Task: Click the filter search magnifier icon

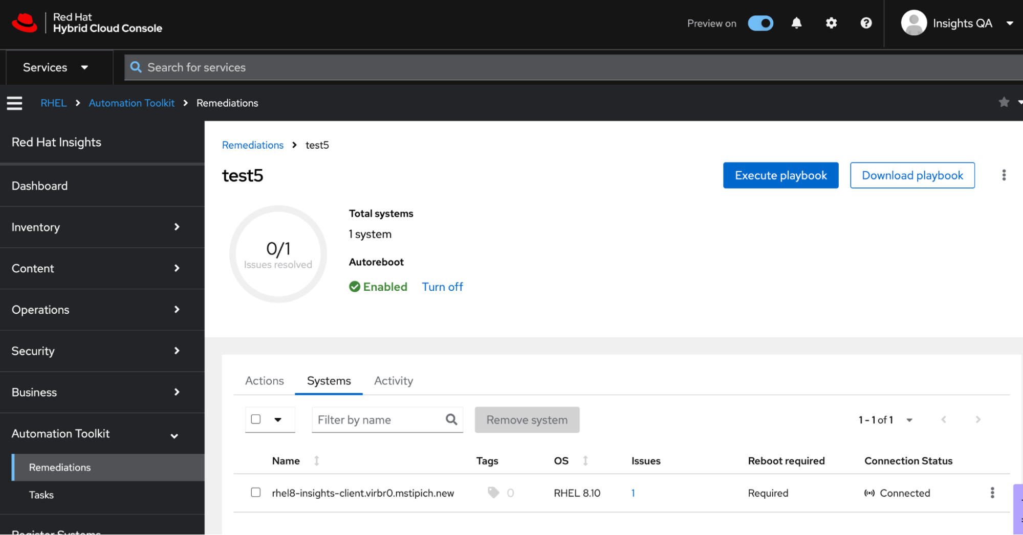Action: click(x=451, y=420)
